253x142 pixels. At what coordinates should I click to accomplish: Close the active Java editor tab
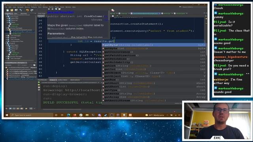160,13
